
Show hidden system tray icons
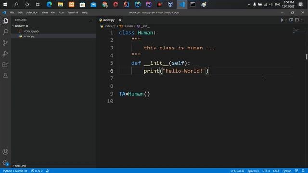tap(249, 4)
